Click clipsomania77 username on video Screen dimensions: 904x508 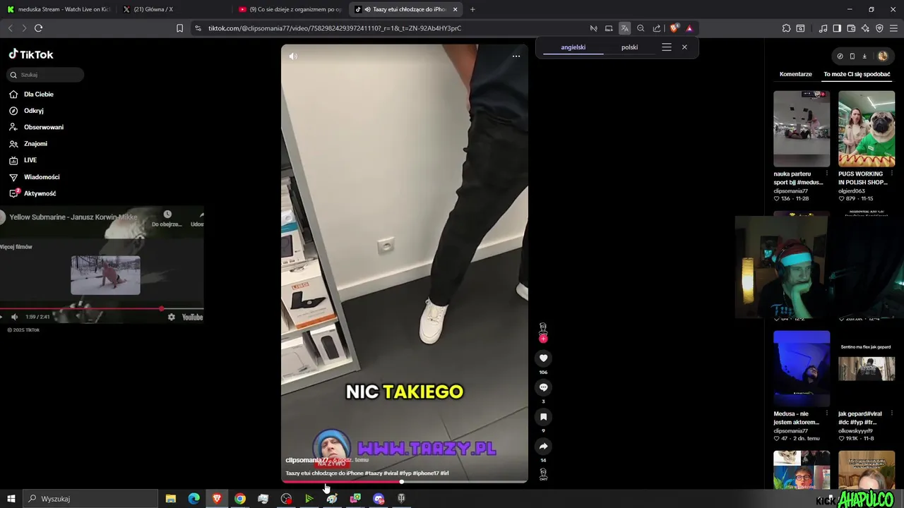[307, 460]
